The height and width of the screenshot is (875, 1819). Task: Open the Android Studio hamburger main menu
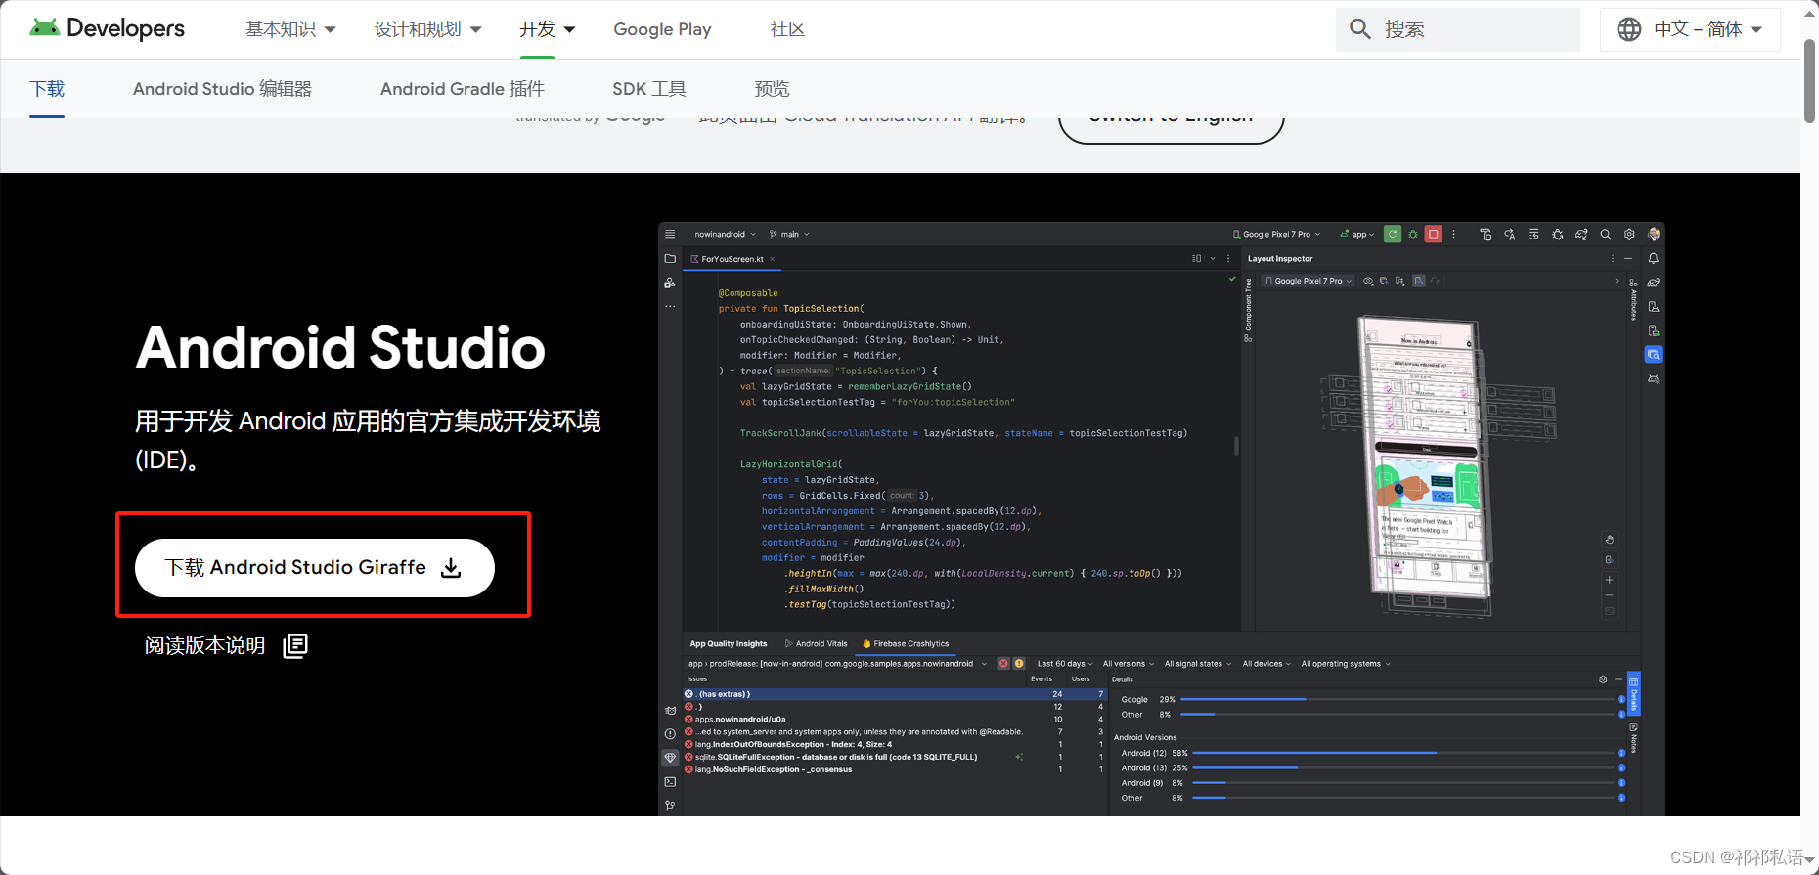point(670,234)
